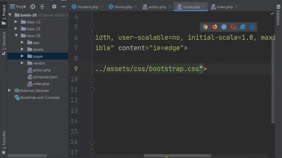
Task: Expand the class-23 folder
Action: [x=16, y=22]
